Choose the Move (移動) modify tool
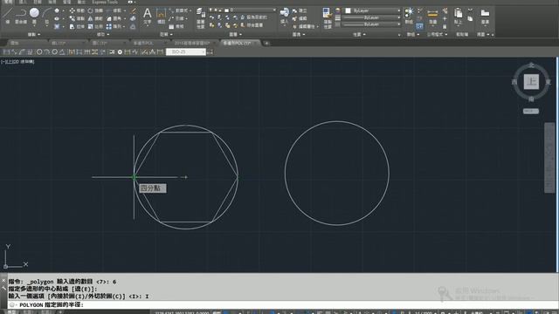559x314 pixels. pyautogui.click(x=77, y=10)
